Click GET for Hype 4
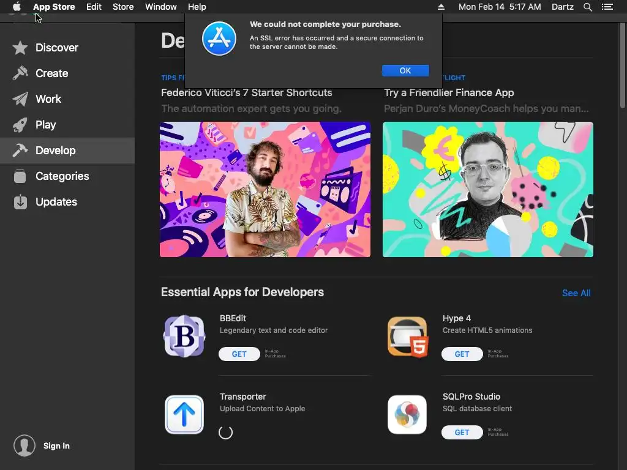The height and width of the screenshot is (470, 627). pyautogui.click(x=462, y=354)
